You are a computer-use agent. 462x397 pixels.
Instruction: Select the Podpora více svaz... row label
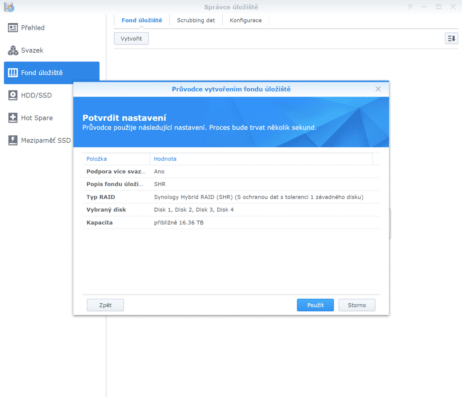click(116, 172)
